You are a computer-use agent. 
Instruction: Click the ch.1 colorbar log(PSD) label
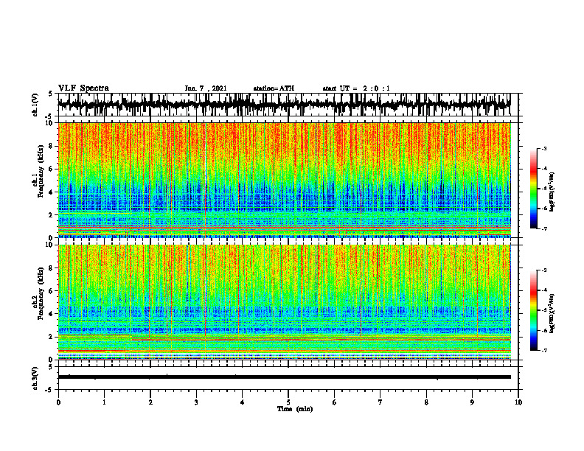(x=552, y=192)
